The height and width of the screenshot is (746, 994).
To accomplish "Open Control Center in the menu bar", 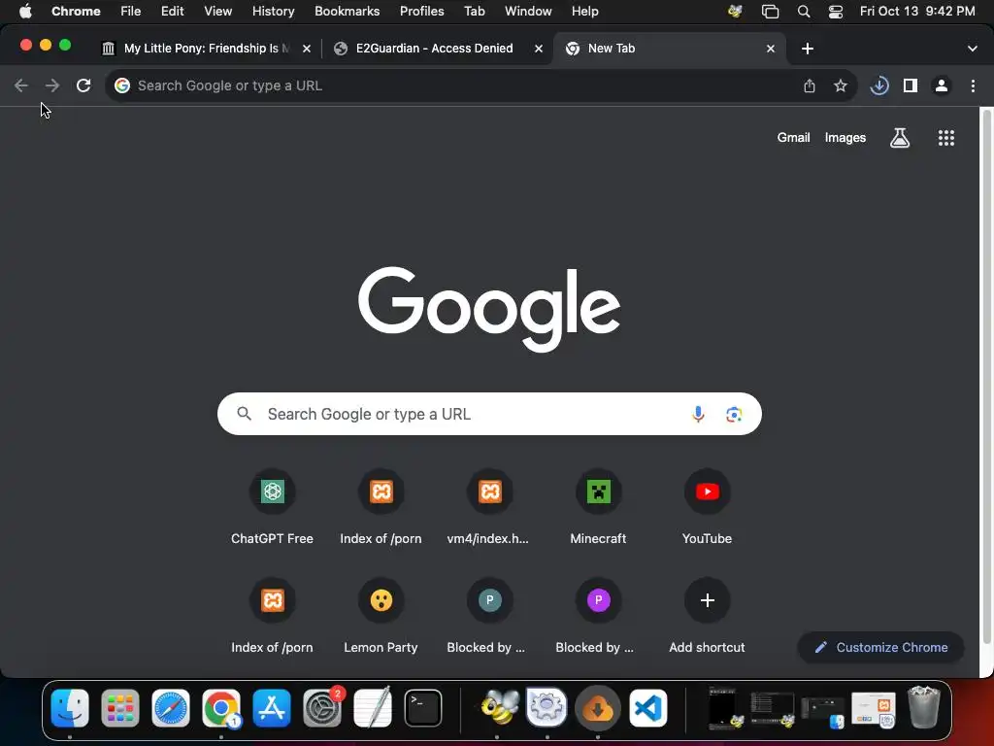I will click(x=836, y=12).
